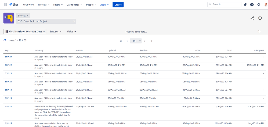The image size is (268, 127).
Task: Open issue SSP-20
Action: coord(8,82)
